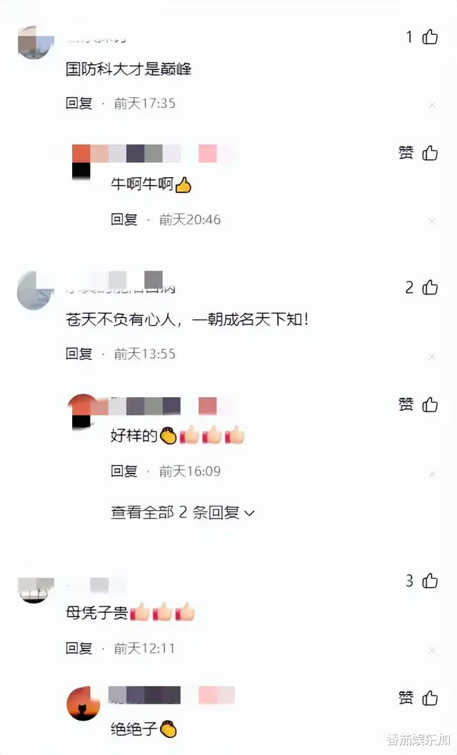
Task: Open avatar of 国防科大才是巅峰 commenter
Action: [36, 42]
